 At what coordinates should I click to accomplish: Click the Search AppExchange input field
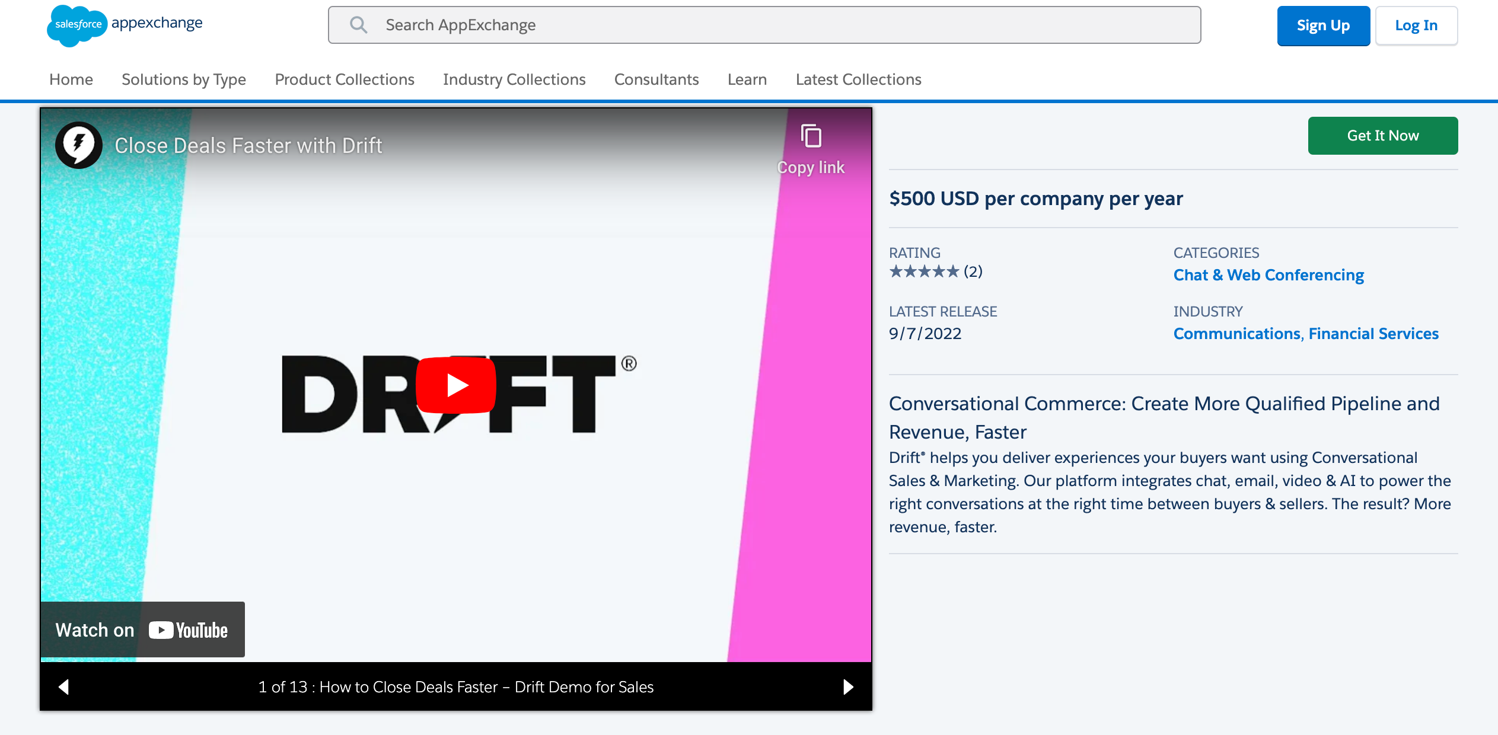(764, 25)
